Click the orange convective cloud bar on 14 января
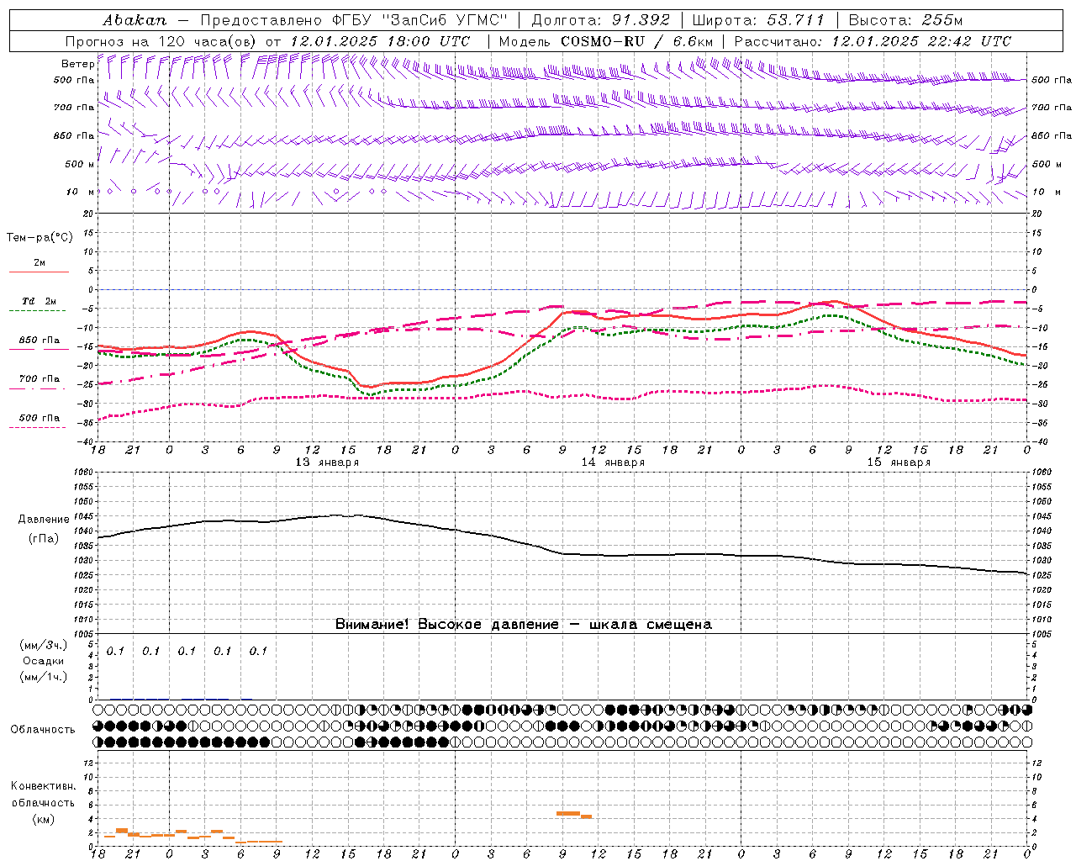The height and width of the screenshot is (861, 1076). pyautogui.click(x=568, y=813)
